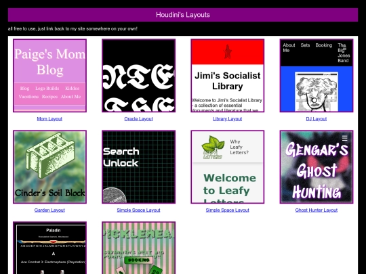Click 'Lego Builds' in Mom Blog thumbnail

[47, 89]
